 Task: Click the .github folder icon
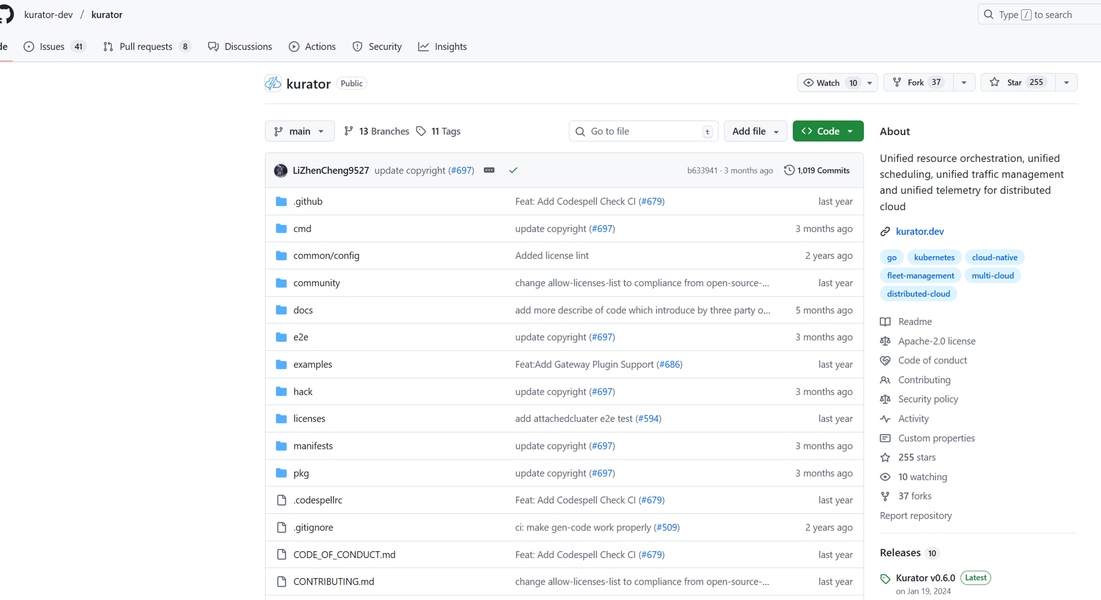281,202
